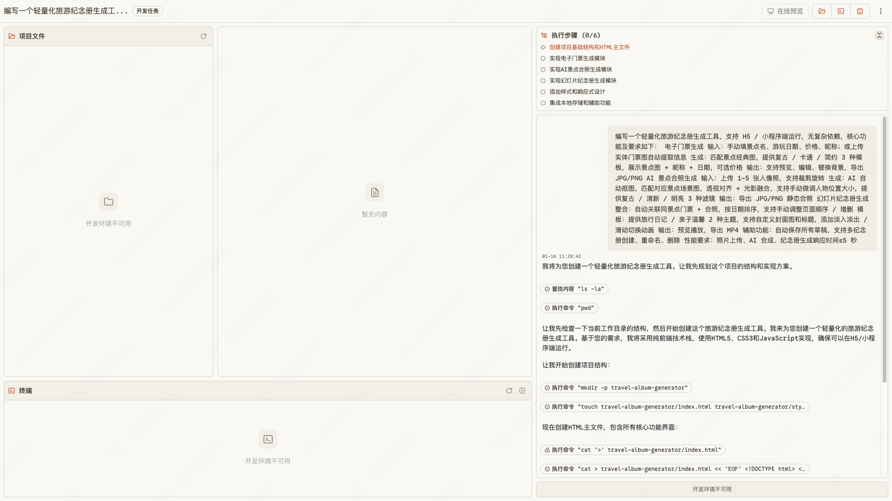Click the chat panel vertical scrollbar
Viewport: 892px width, 501px height.
884,250
